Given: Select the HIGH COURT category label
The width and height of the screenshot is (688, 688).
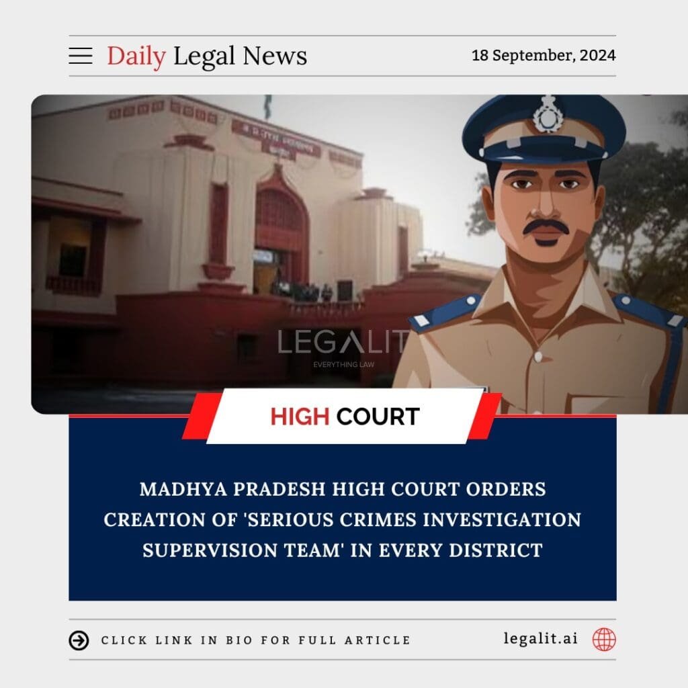Looking at the screenshot, I should point(345,417).
